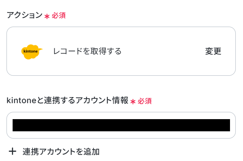This screenshot has height=161, width=243.
Task: Focus the account selection field's left padding
Action: click(x=10, y=125)
